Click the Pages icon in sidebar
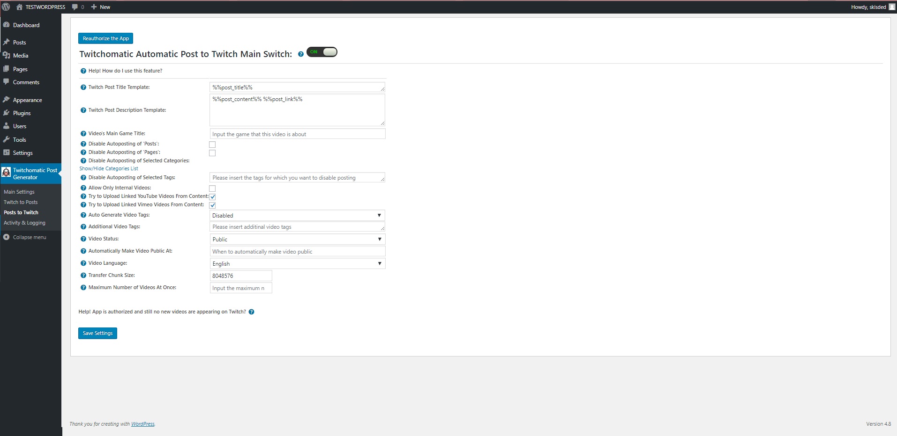 click(6, 69)
